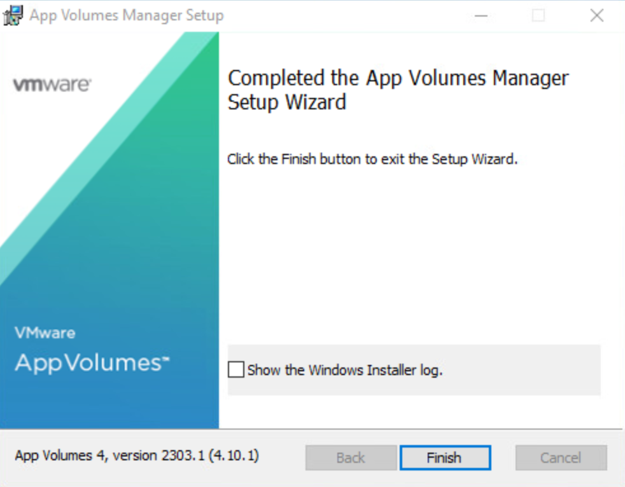625x487 pixels.
Task: Click the installer icon in the title bar
Action: (x=13, y=15)
